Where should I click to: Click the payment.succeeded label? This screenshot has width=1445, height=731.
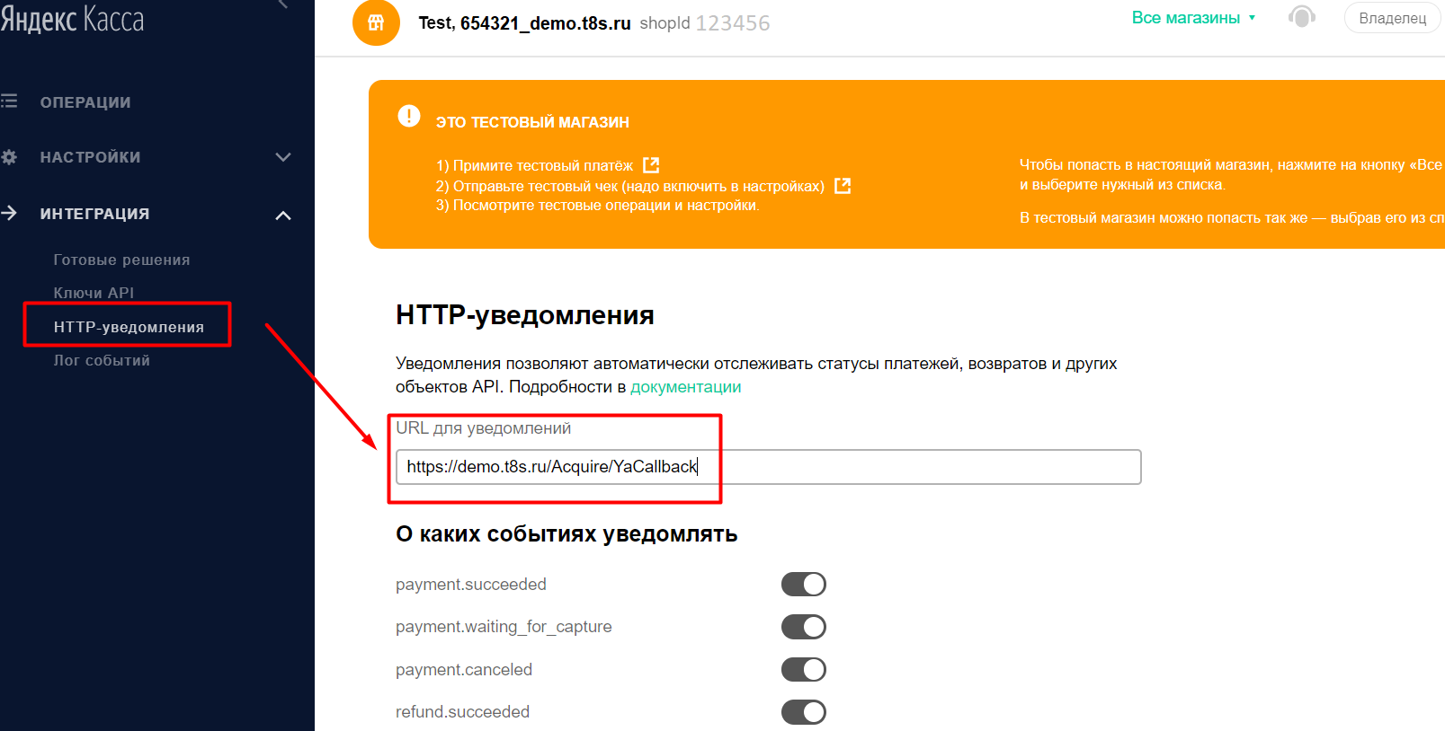coord(471,585)
